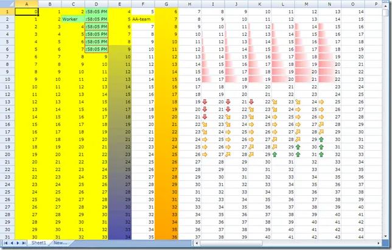This screenshot has width=392, height=250.
Task: Jump to first sheet with navigation arrow
Action: tap(5, 242)
